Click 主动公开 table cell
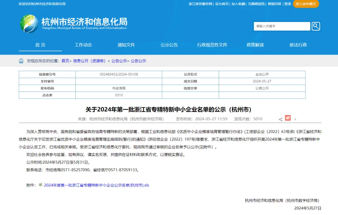Viewport: 338px width, 215px height. click(x=262, y=75)
